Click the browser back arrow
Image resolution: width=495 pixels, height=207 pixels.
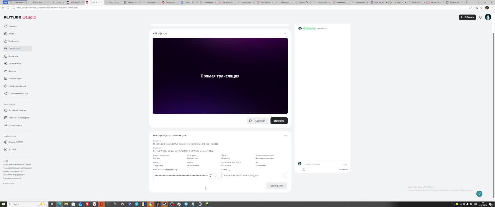3,8
